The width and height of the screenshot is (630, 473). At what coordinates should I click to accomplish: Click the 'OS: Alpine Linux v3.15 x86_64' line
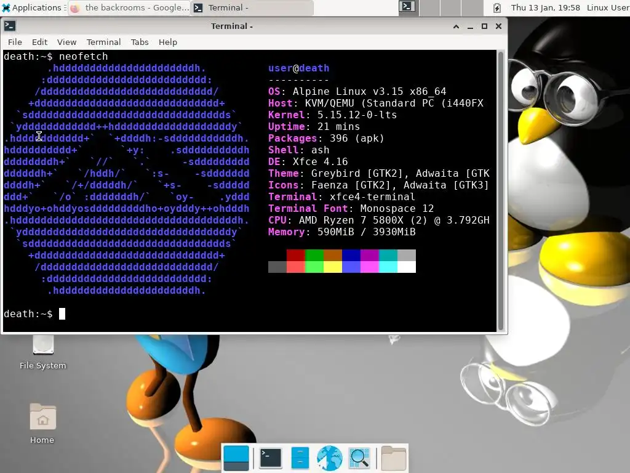coord(357,91)
